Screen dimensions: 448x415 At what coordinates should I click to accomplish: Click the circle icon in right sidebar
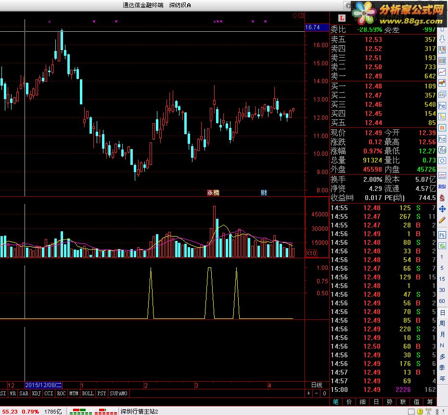442,161
